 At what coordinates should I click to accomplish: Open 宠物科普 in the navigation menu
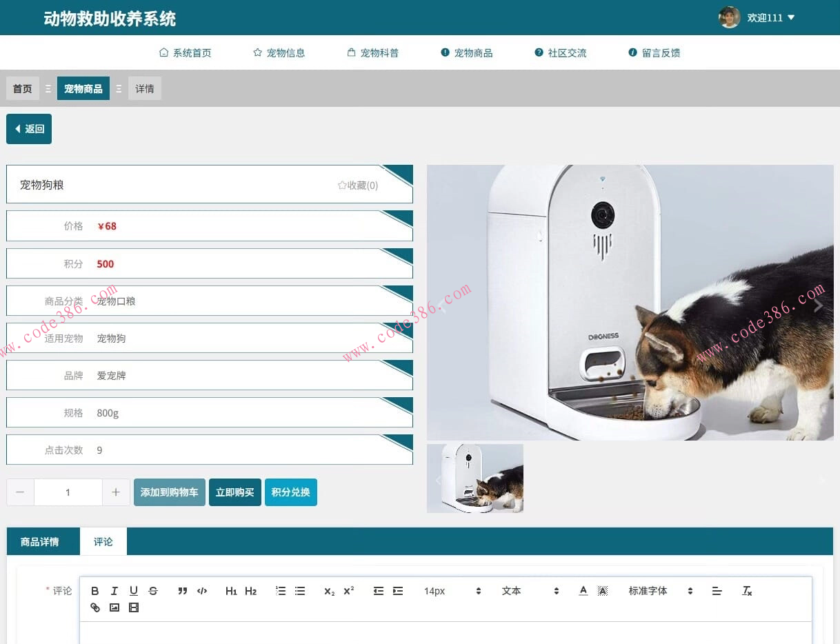point(373,53)
